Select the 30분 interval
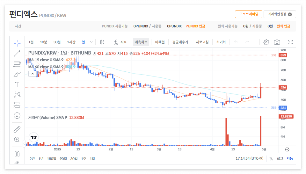 (x=57, y=42)
